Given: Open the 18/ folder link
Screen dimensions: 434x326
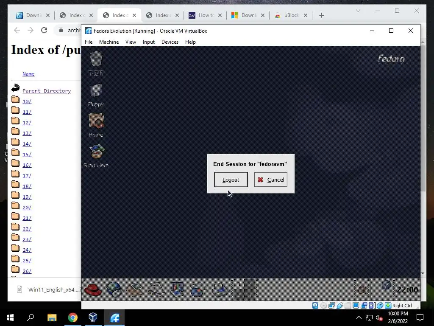Looking at the screenshot, I should click(27, 186).
